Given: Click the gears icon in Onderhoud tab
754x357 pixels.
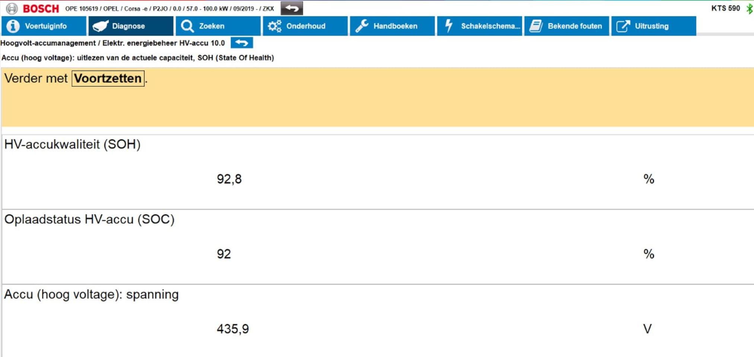Looking at the screenshot, I should pyautogui.click(x=275, y=26).
